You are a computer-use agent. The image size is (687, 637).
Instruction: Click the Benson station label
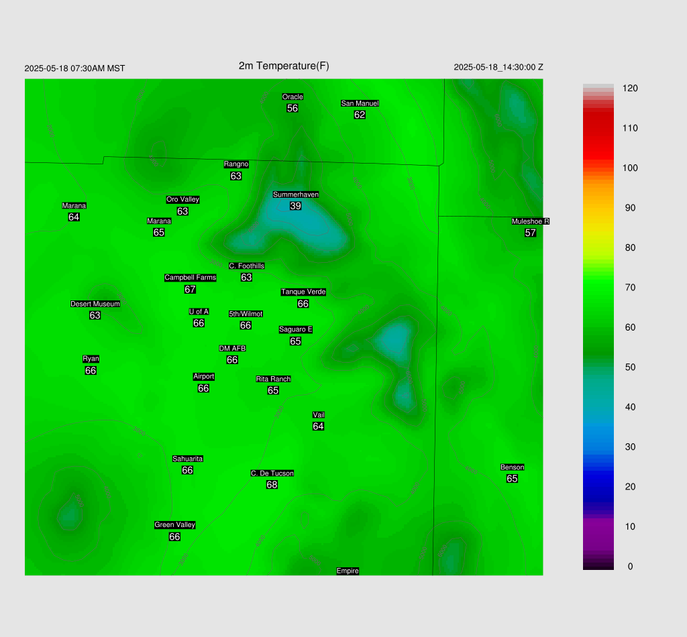click(512, 467)
